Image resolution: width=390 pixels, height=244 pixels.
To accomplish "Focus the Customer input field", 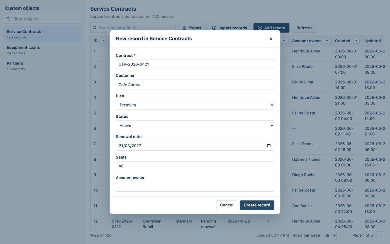I will point(195,84).
